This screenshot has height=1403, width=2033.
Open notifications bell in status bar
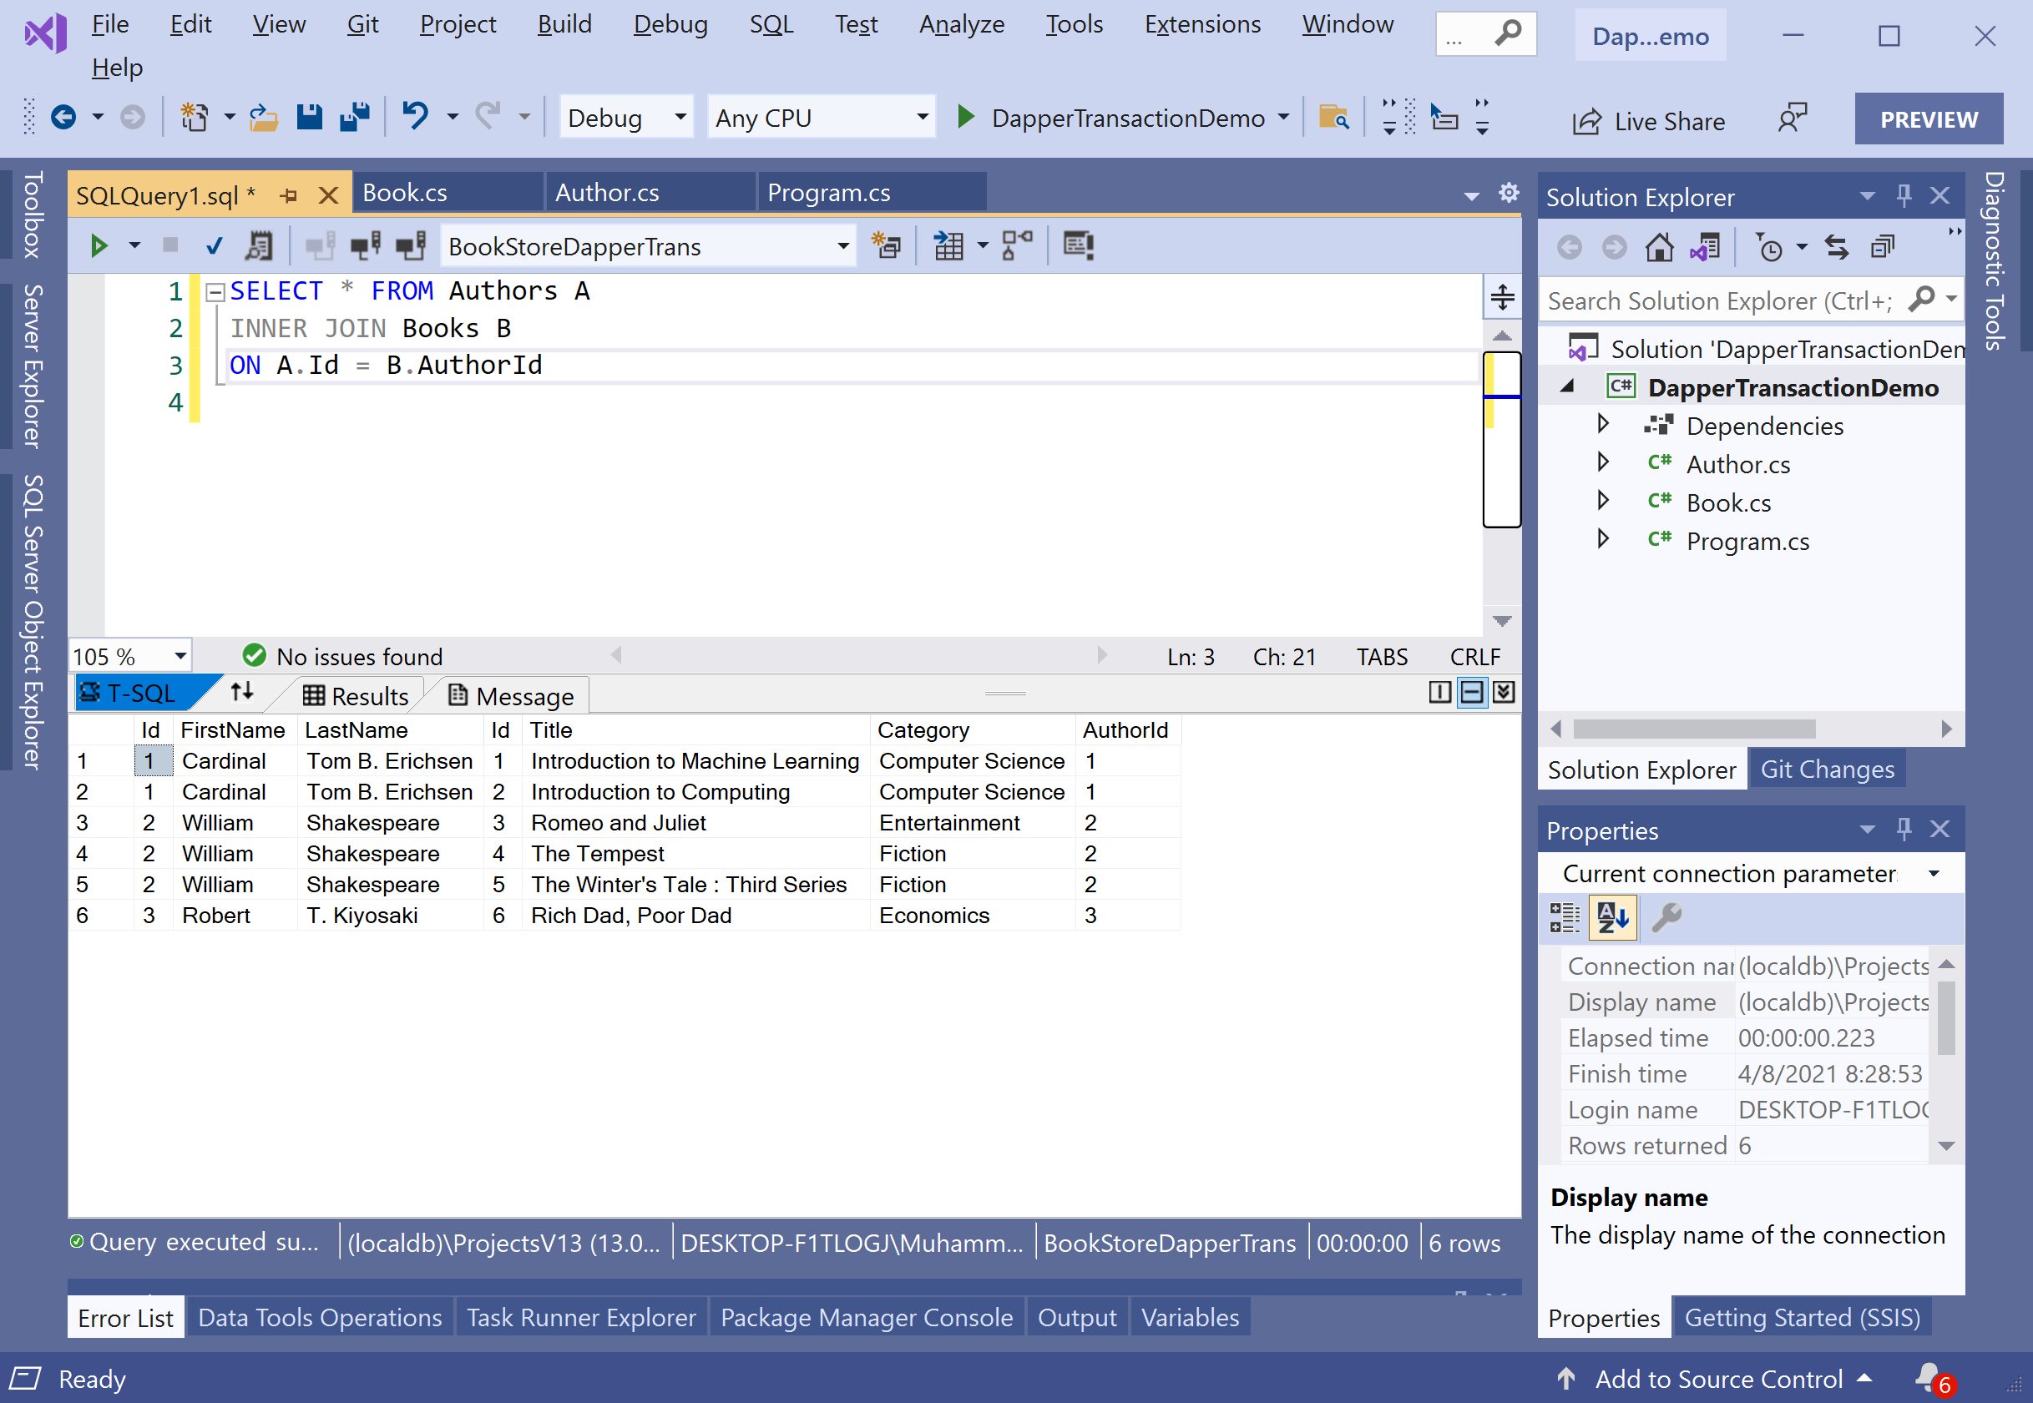click(1928, 1376)
